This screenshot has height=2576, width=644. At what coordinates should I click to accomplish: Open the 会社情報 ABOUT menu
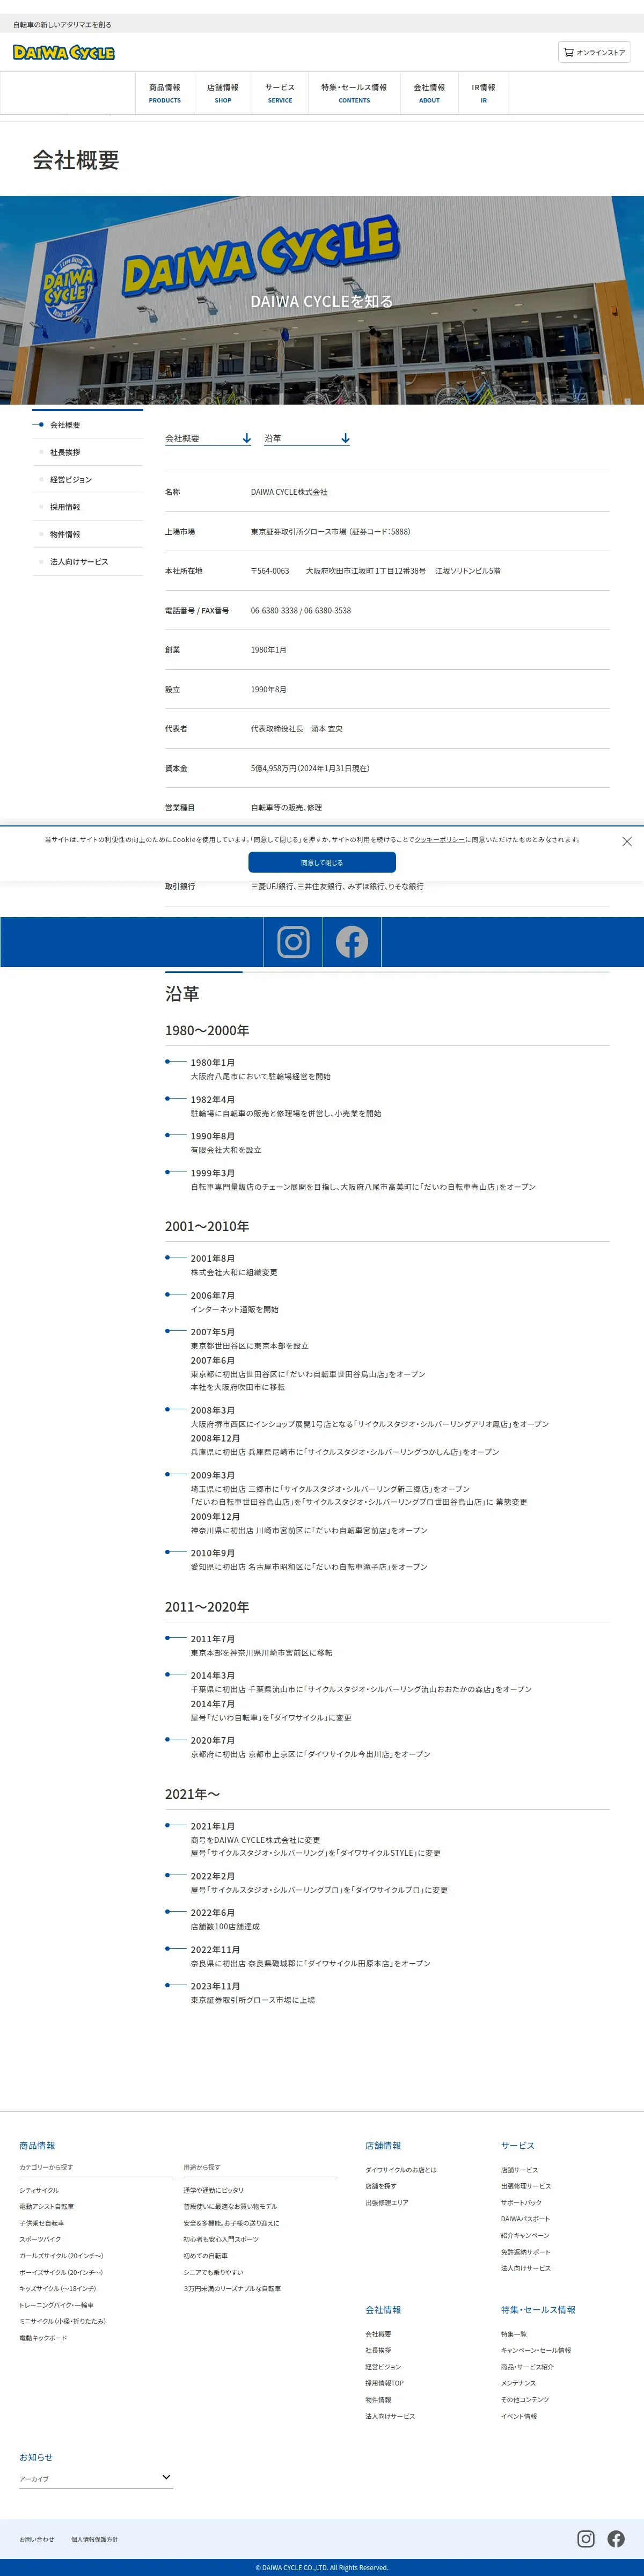coord(429,93)
